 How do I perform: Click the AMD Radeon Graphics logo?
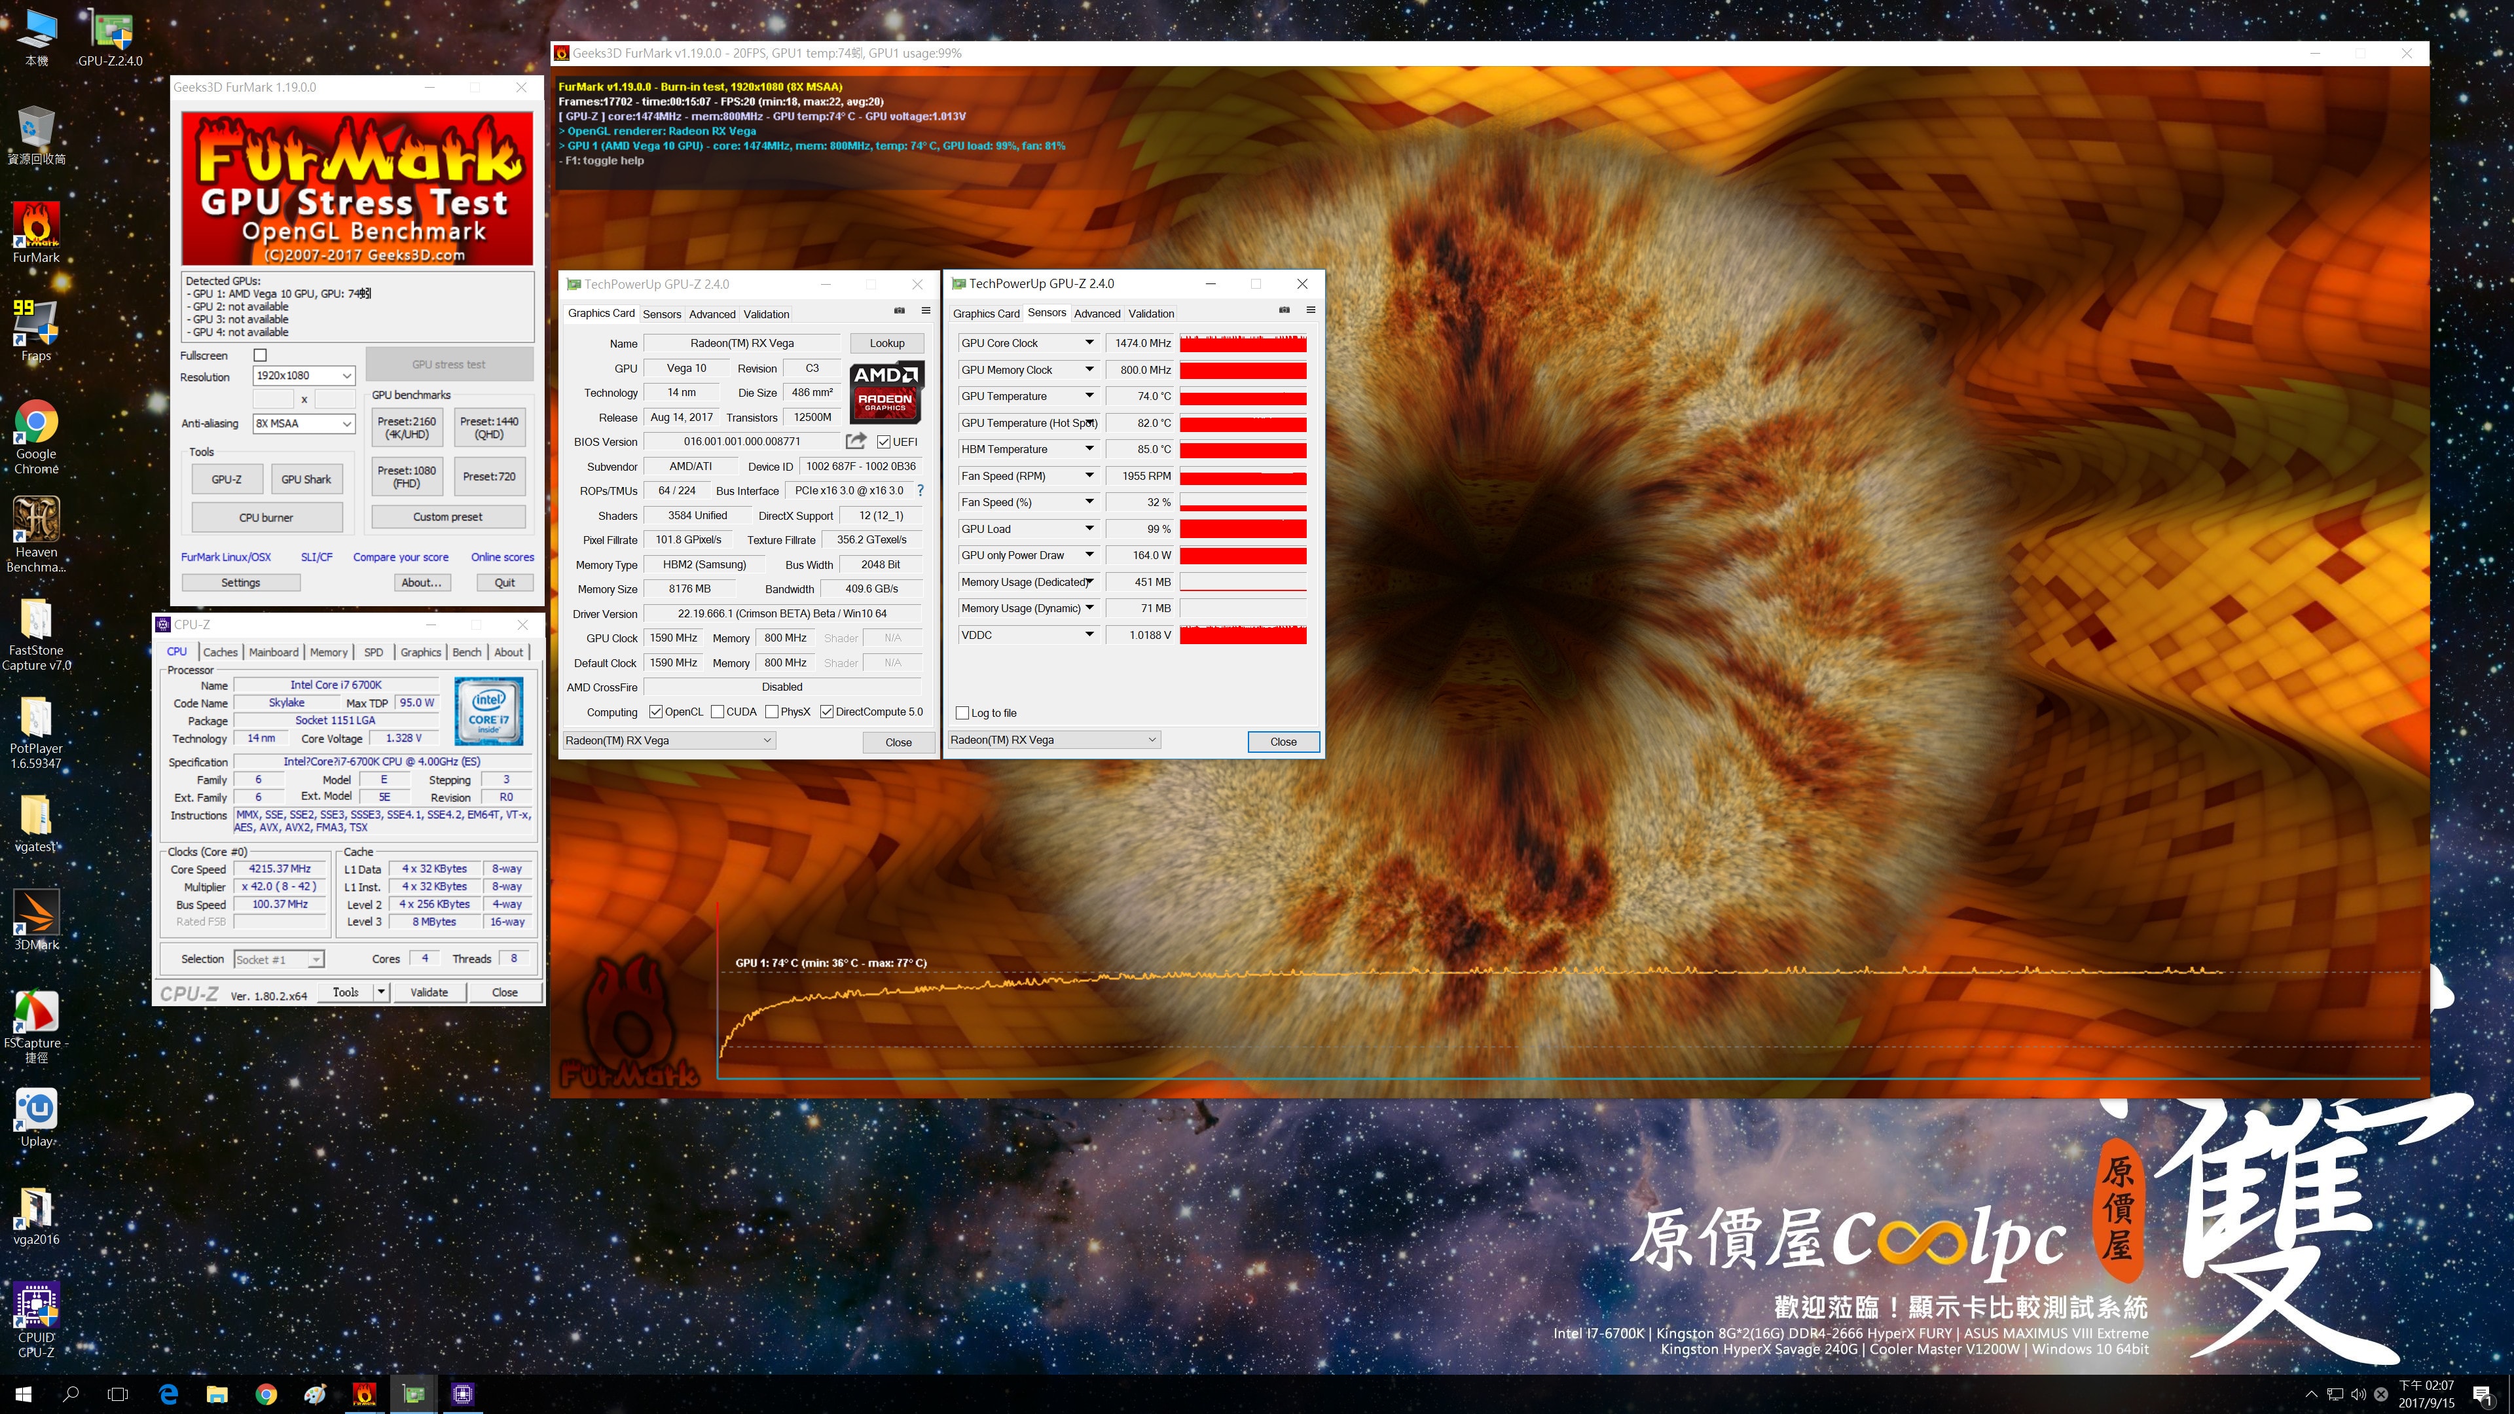(886, 393)
